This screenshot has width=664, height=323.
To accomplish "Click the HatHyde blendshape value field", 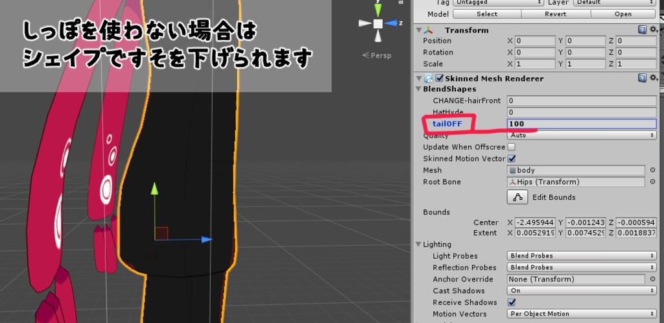I will click(582, 112).
